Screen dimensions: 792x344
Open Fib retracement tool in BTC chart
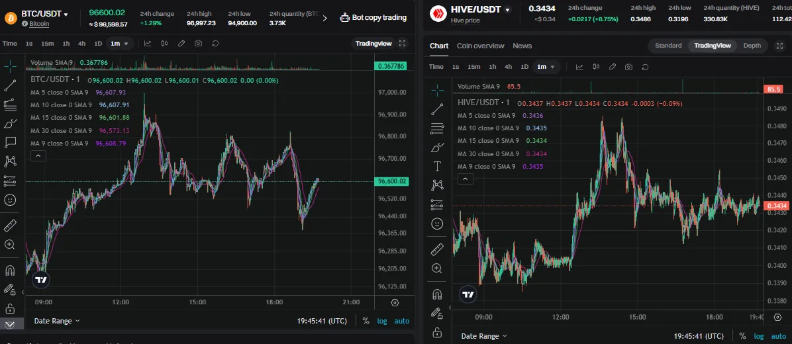coord(10,105)
